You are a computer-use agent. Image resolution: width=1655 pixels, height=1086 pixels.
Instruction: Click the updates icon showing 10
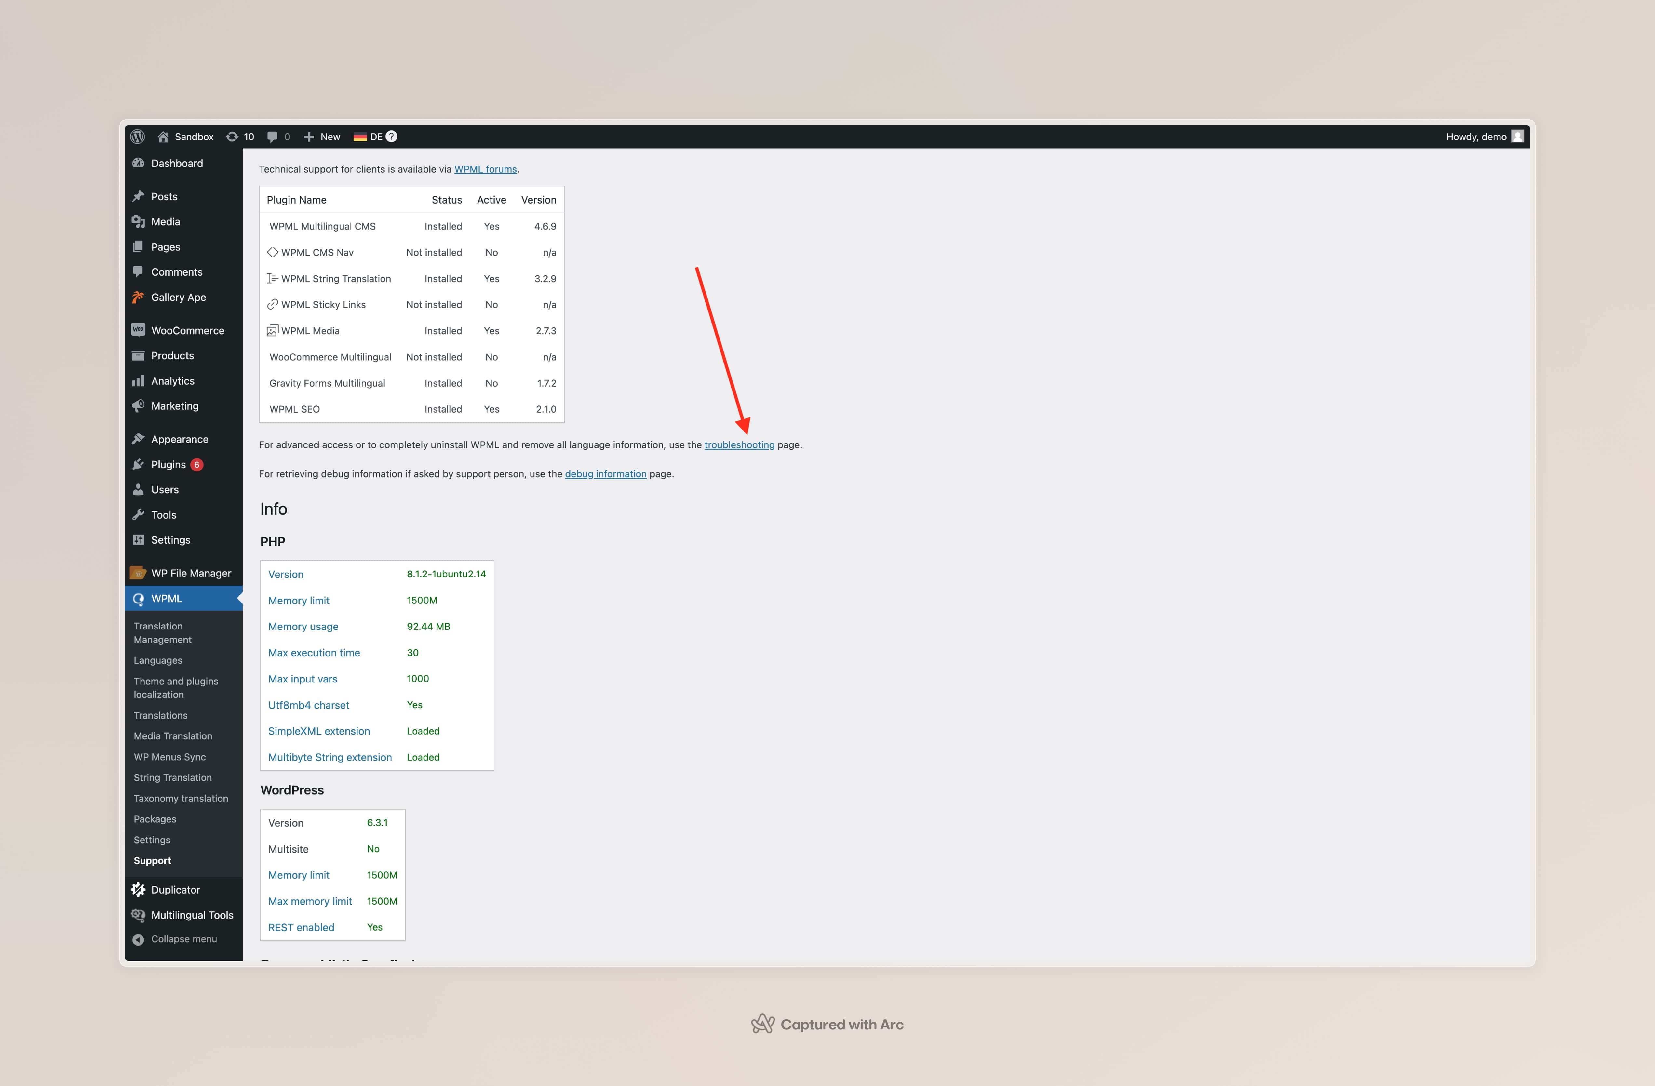[x=232, y=136]
